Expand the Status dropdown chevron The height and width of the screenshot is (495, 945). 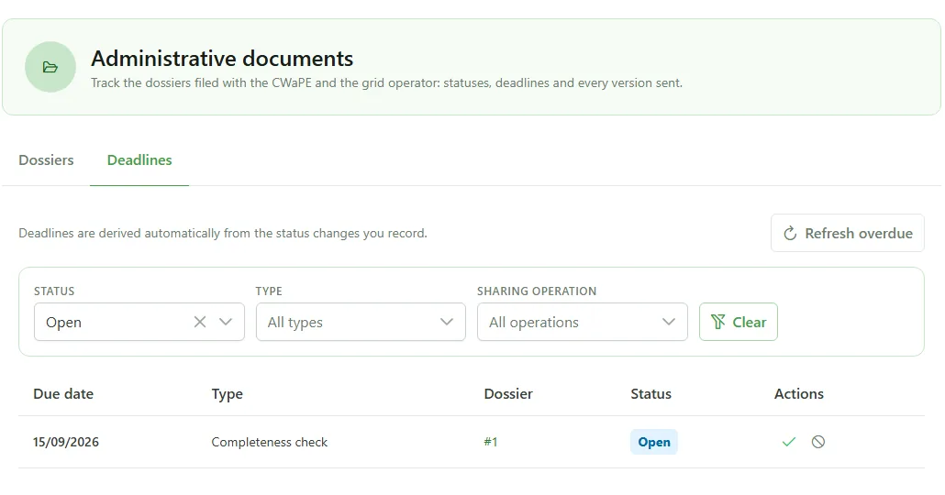(226, 322)
